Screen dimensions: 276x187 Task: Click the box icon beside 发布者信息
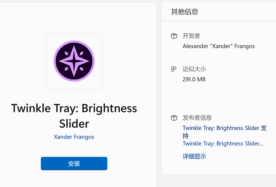pyautogui.click(x=174, y=118)
